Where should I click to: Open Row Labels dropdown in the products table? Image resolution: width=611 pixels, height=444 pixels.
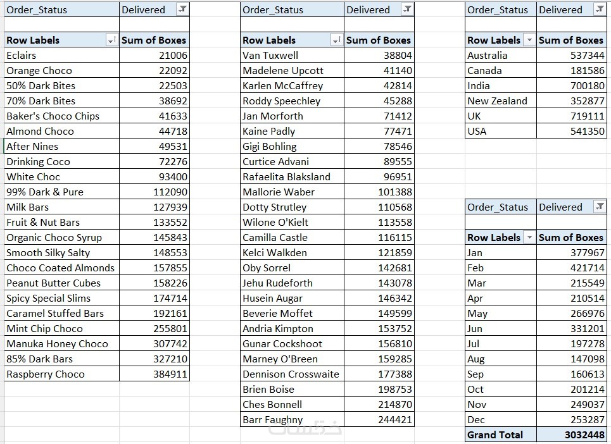click(x=112, y=40)
